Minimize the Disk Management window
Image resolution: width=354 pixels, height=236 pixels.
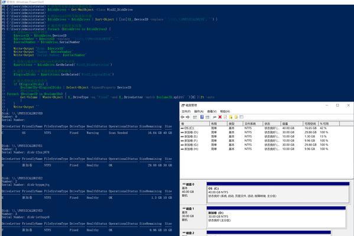pyautogui.click(x=327, y=105)
